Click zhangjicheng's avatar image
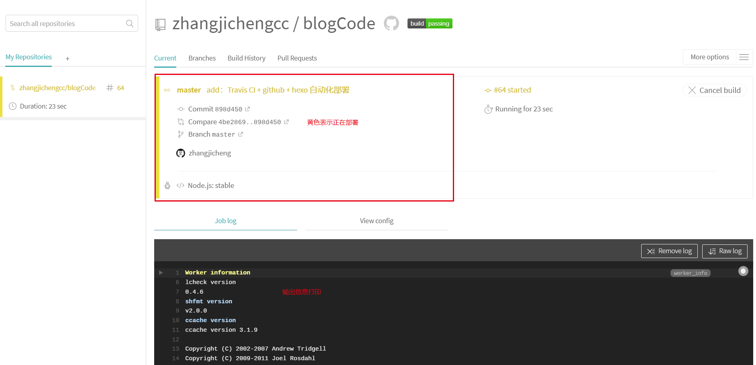The height and width of the screenshot is (365, 756). [181, 153]
